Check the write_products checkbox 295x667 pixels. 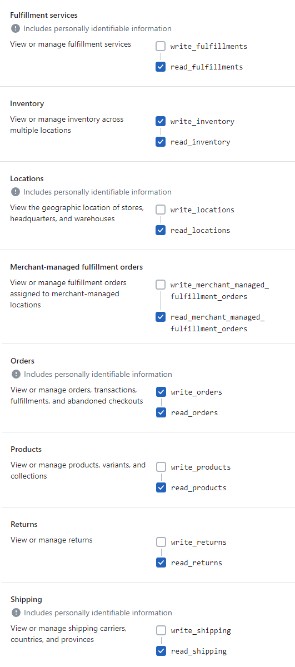161,467
